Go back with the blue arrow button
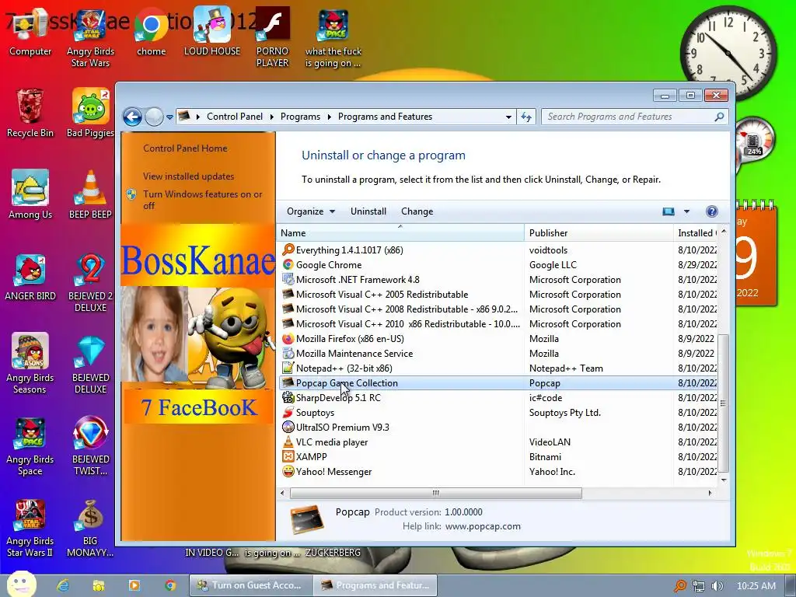 pyautogui.click(x=132, y=117)
